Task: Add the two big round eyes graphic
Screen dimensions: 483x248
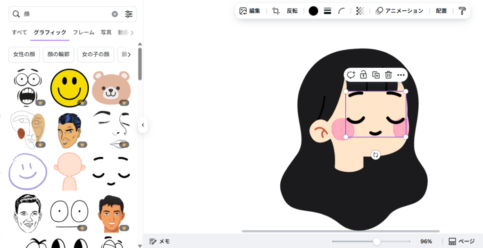Action: coord(69,213)
